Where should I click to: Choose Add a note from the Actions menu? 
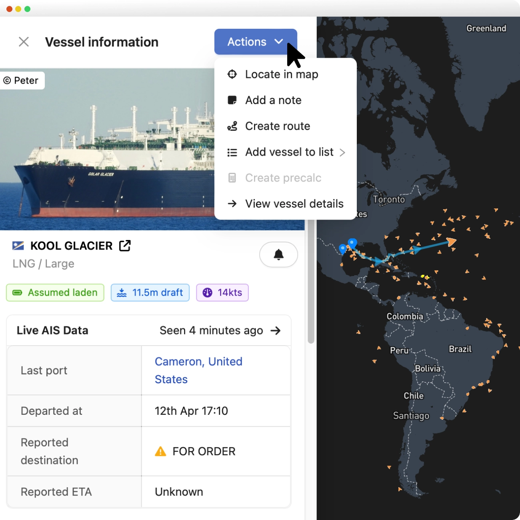(x=273, y=100)
